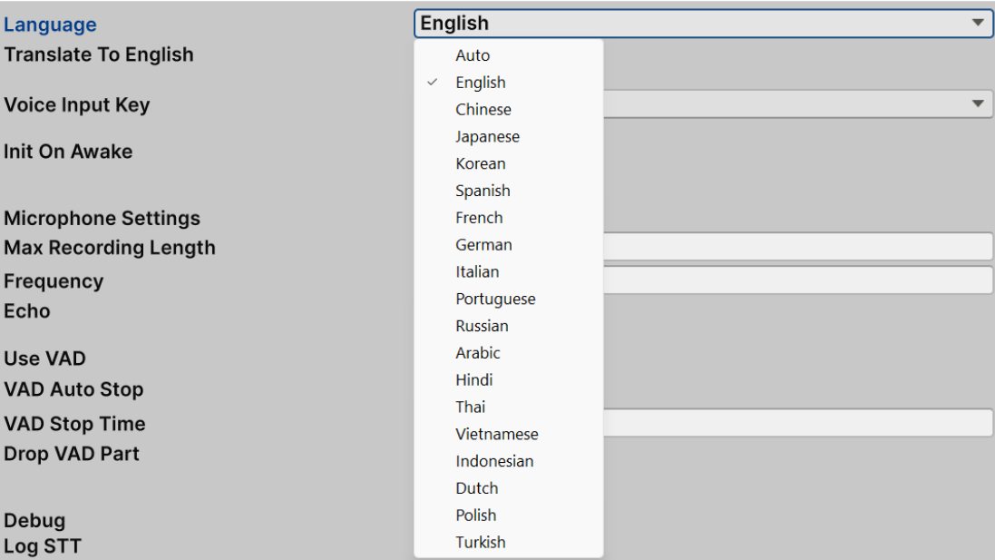Select the currently checked English option
The height and width of the screenshot is (560, 995).
coord(481,82)
